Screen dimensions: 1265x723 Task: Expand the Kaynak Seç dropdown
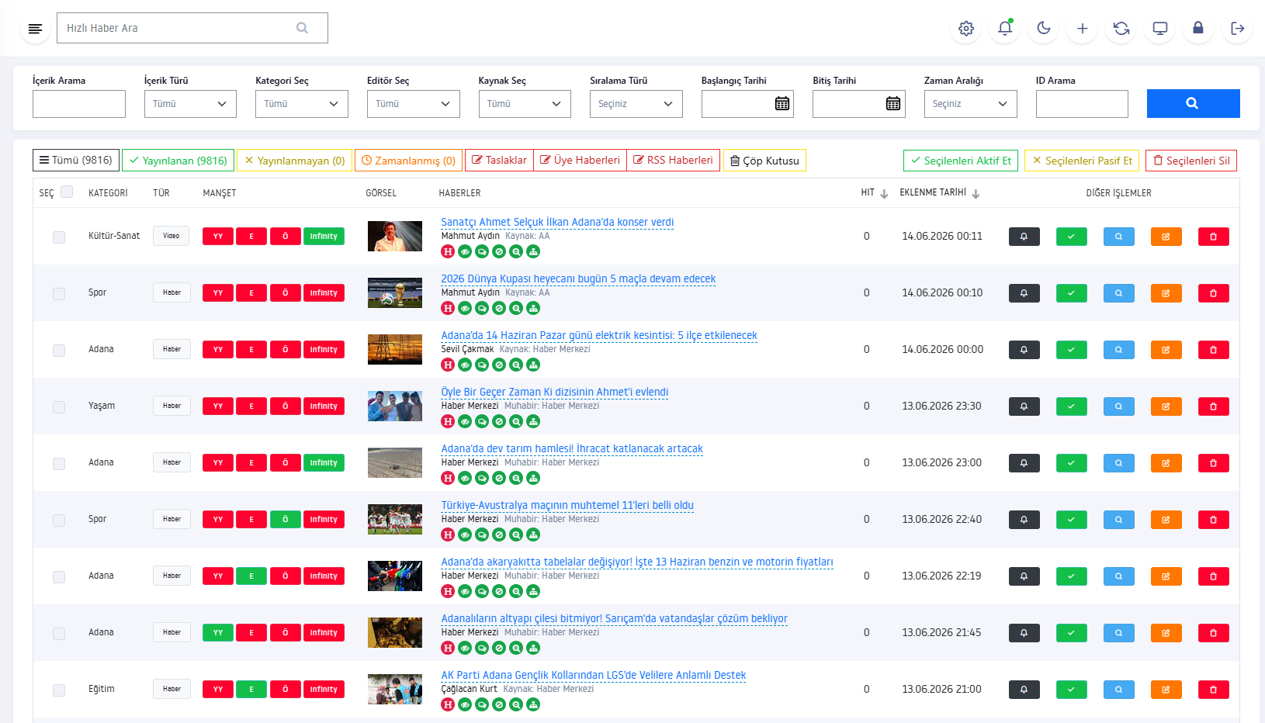525,104
